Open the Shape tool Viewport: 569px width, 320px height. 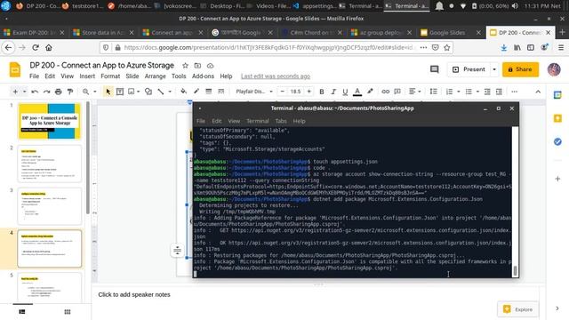(148, 92)
